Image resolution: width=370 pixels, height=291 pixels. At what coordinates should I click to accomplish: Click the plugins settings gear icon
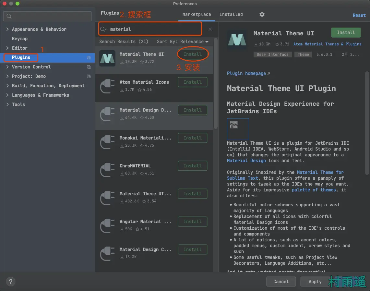[x=262, y=14]
